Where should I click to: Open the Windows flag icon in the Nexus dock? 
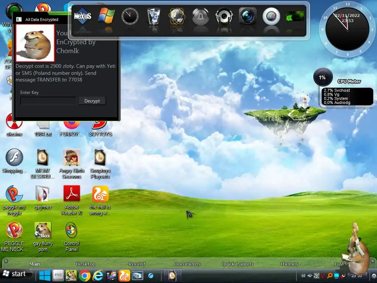[106, 16]
